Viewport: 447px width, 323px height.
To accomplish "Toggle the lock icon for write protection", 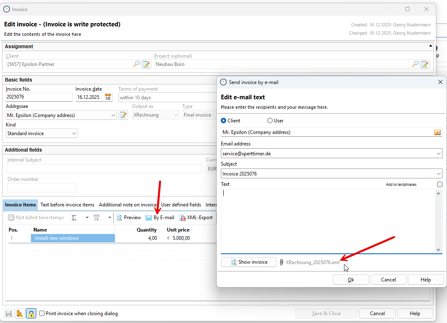I will point(31,314).
